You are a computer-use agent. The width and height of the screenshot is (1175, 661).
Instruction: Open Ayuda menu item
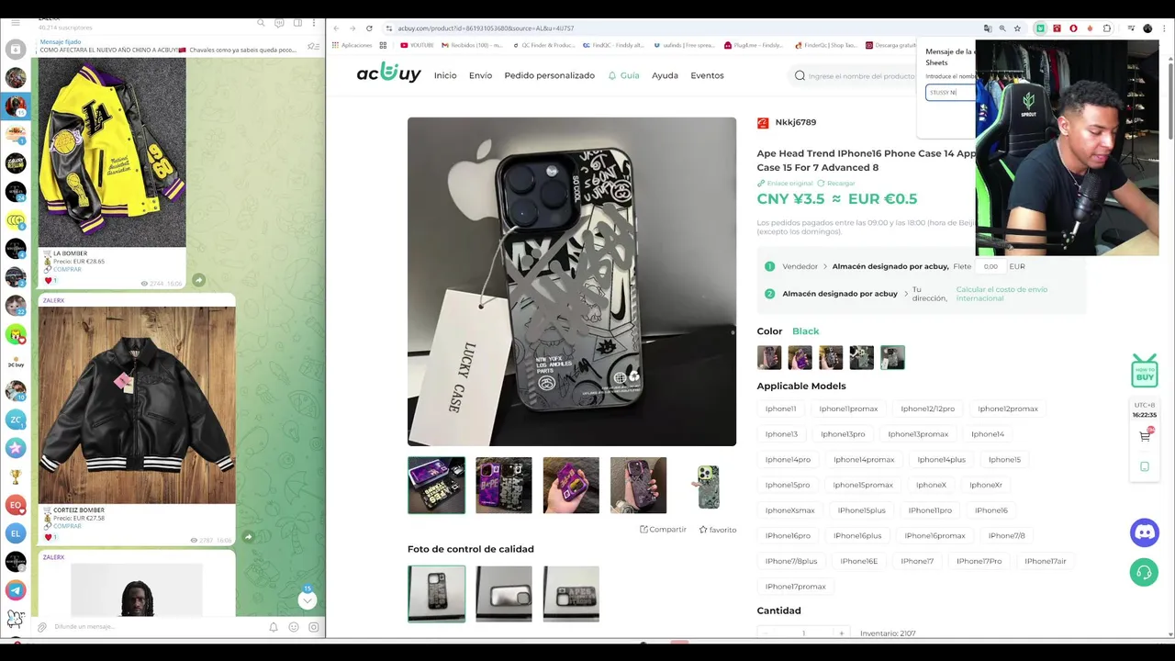[665, 75]
